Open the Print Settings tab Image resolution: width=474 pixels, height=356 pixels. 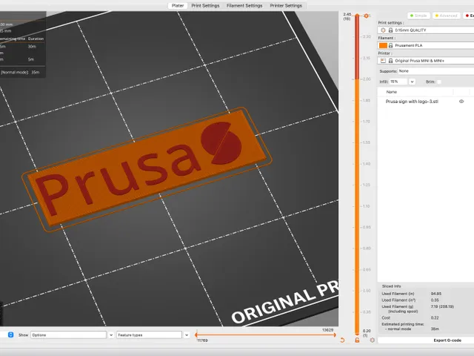205,6
